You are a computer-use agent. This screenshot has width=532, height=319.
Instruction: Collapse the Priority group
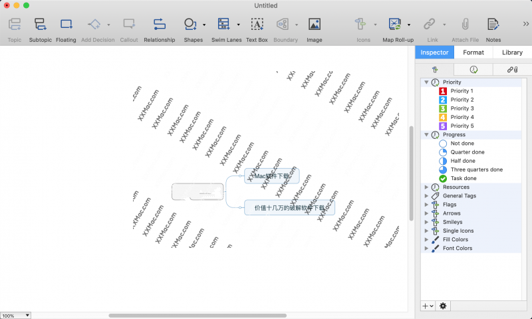coord(426,82)
